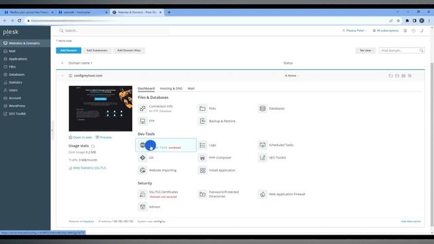Click the Add Domain button
The image size is (434, 244).
pos(68,50)
